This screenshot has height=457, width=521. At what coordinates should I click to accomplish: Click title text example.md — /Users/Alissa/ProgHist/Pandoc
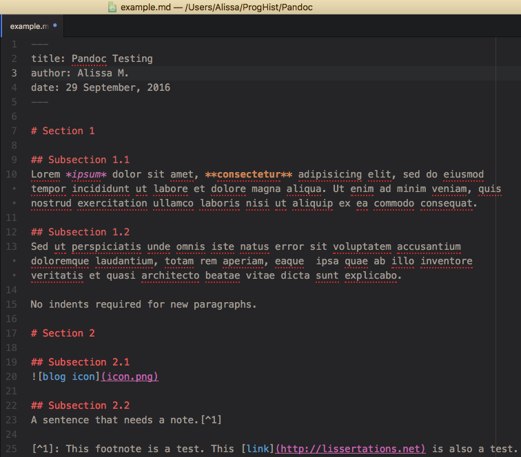click(216, 7)
